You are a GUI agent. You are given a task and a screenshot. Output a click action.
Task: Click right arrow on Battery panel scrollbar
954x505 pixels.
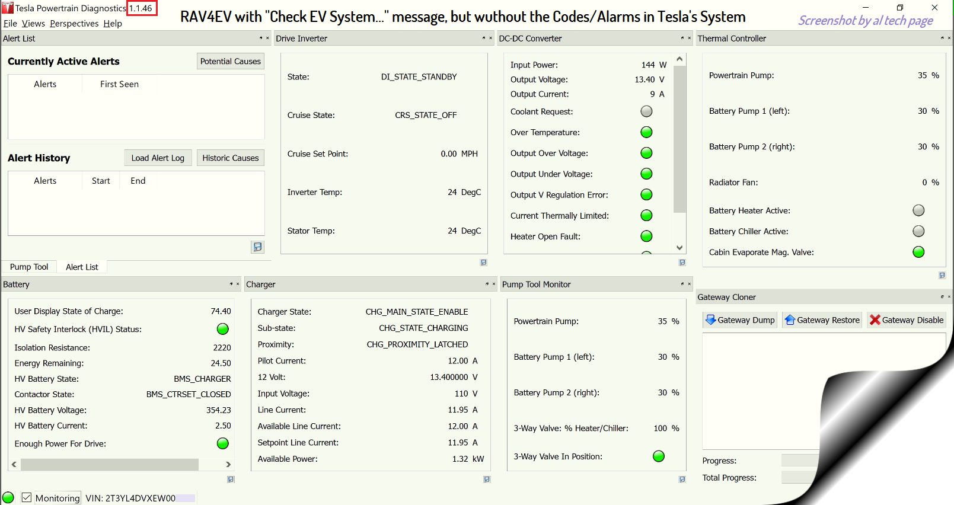[x=228, y=465]
